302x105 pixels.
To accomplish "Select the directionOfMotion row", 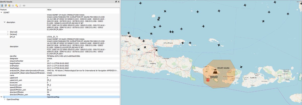I will [x=60, y=92].
